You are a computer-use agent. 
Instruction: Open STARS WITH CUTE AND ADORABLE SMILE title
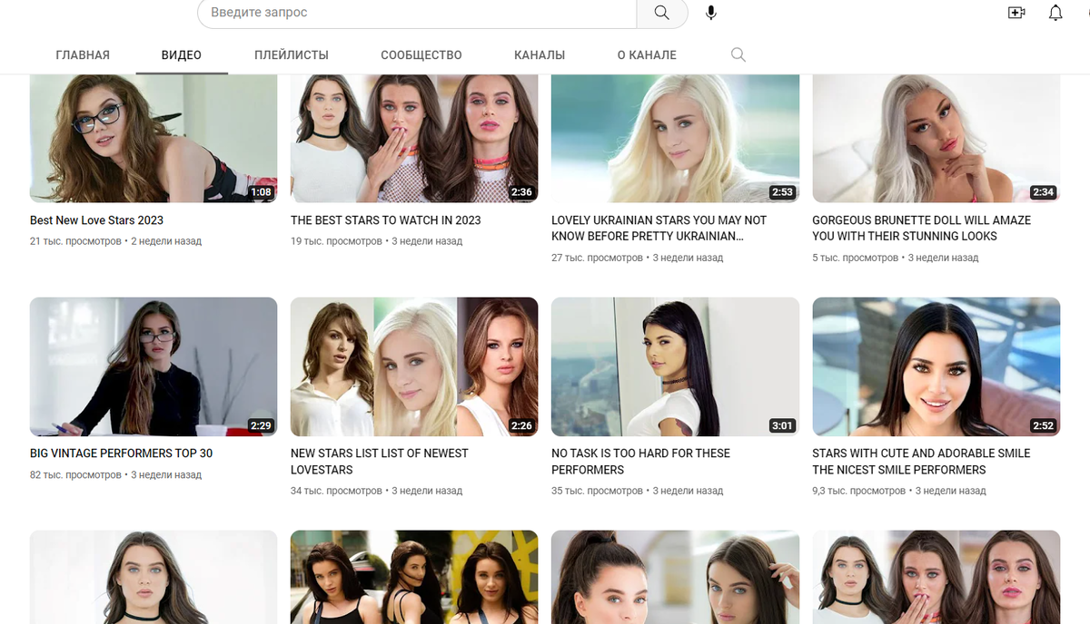(921, 462)
